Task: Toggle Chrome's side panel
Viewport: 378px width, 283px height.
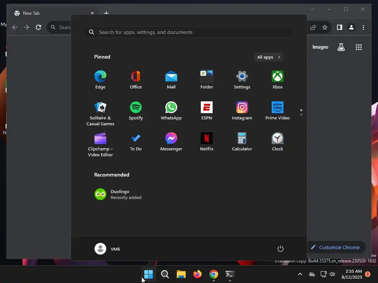Action: [x=340, y=27]
